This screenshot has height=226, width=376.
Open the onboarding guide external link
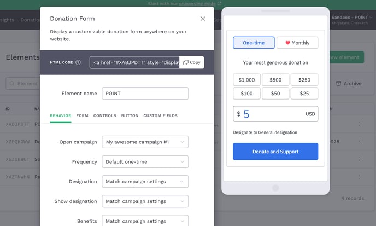pos(219,3)
